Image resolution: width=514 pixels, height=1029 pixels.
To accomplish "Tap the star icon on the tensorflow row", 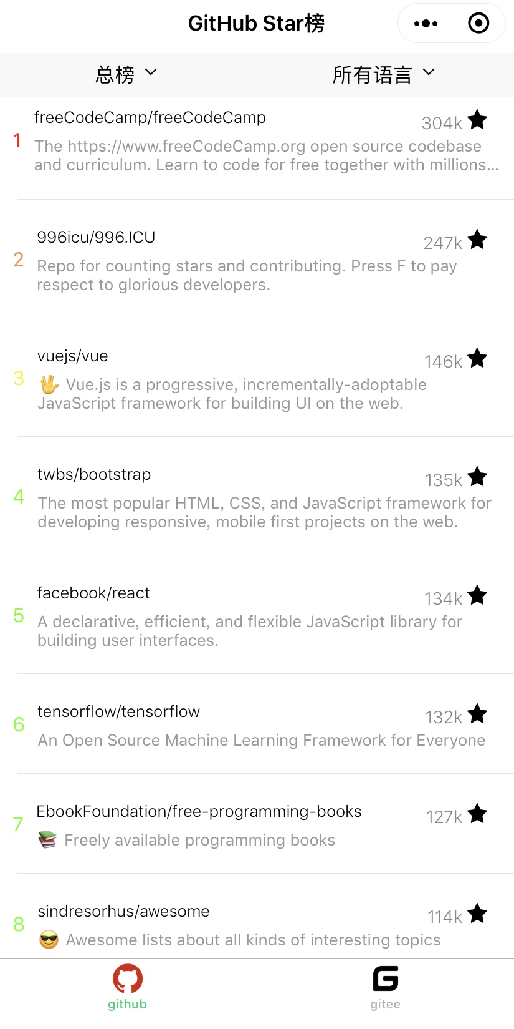I will tap(477, 713).
